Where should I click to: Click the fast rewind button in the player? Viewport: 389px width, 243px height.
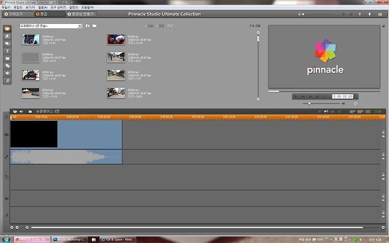pos(310,96)
